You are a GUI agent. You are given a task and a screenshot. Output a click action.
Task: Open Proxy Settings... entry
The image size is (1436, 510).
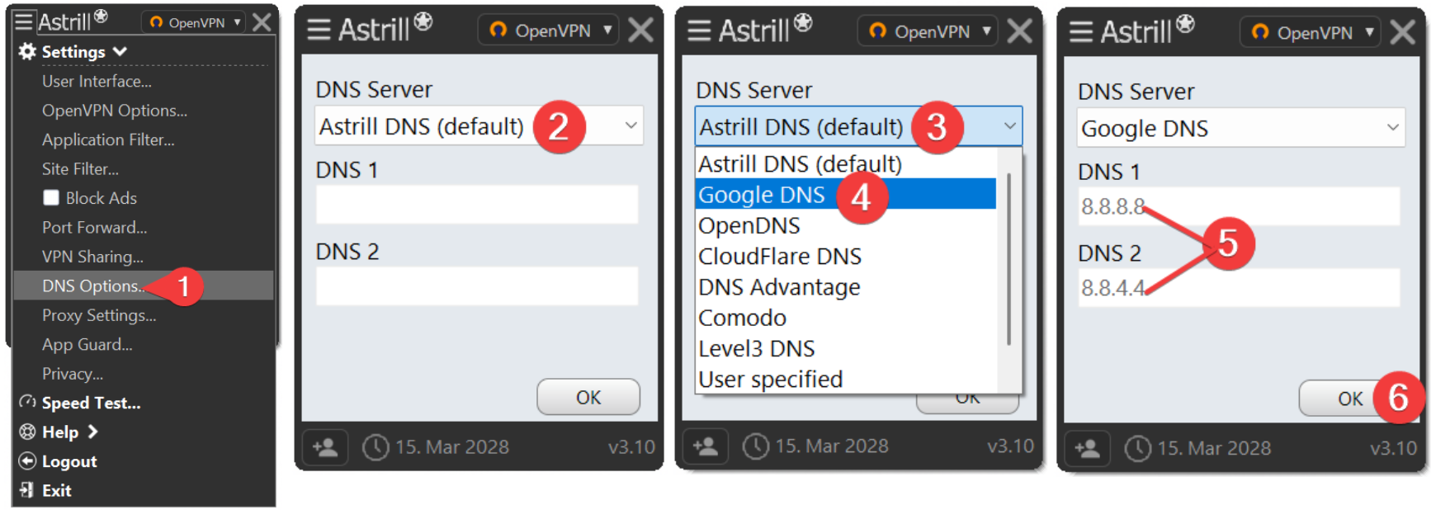pos(99,315)
